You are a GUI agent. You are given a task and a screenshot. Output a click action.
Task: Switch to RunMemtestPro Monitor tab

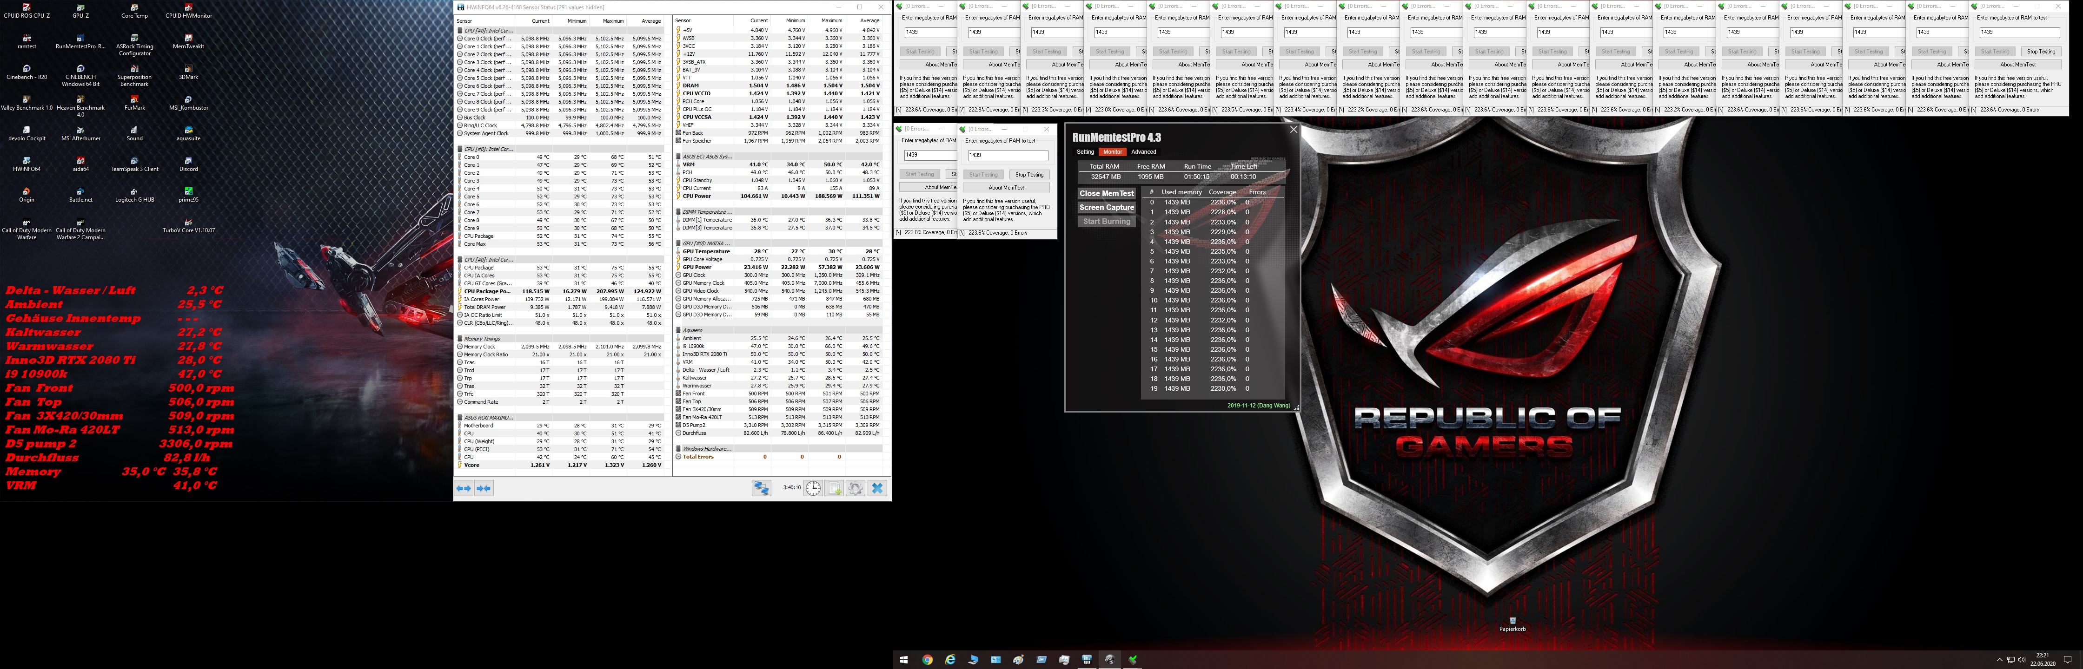point(1113,152)
